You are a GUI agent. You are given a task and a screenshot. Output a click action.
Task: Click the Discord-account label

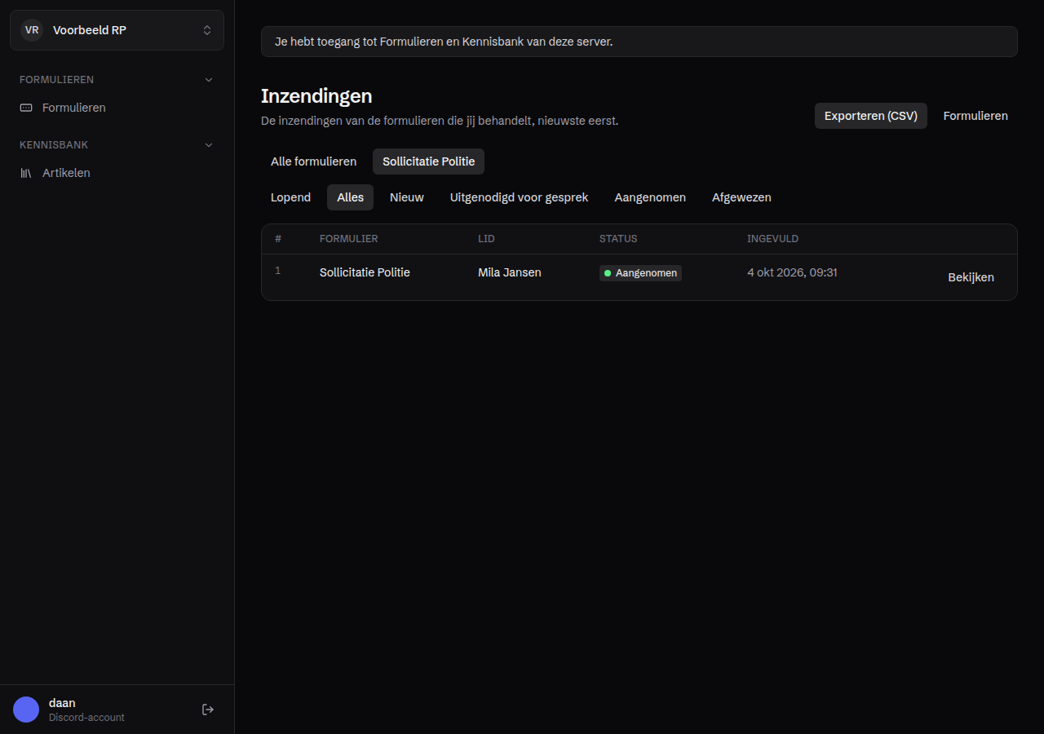coord(86,718)
